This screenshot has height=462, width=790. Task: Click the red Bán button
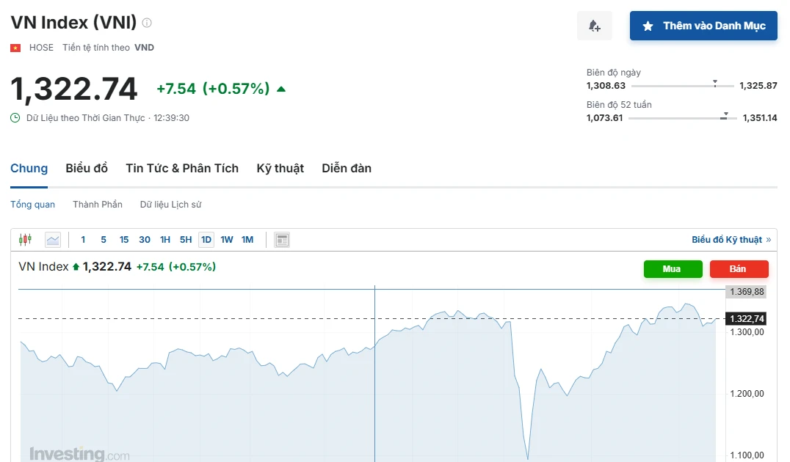click(739, 268)
